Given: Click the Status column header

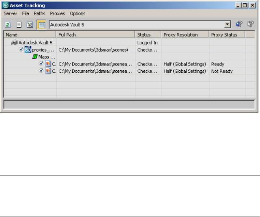Looking at the screenshot, I should point(148,35).
